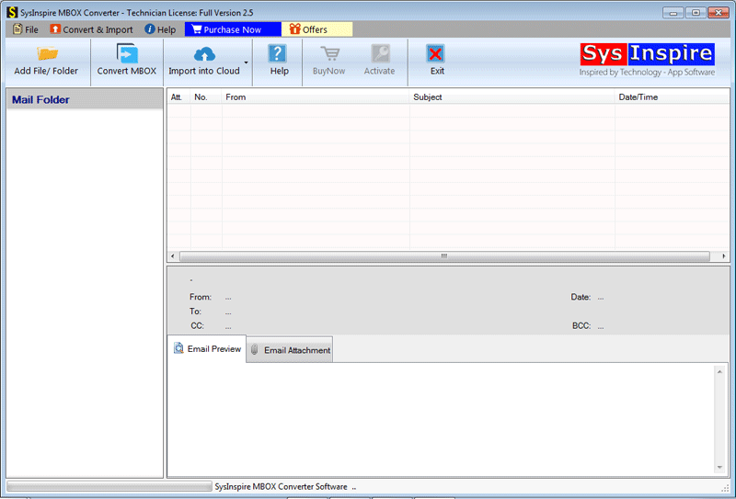Viewport: 736px width, 499px height.
Task: Click the From: label in header pane
Action: tap(201, 297)
